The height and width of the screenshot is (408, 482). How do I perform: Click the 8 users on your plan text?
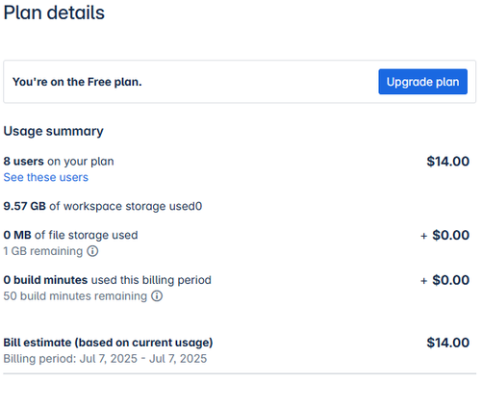pyautogui.click(x=59, y=161)
